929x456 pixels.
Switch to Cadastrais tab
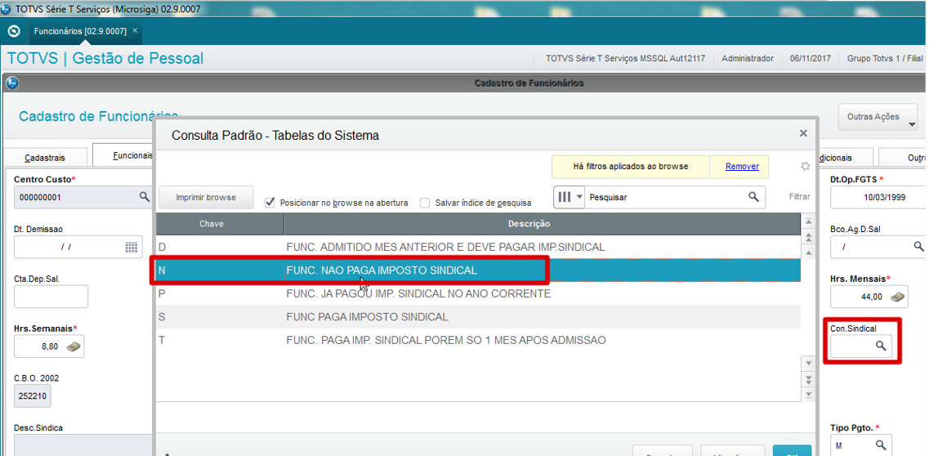click(45, 158)
